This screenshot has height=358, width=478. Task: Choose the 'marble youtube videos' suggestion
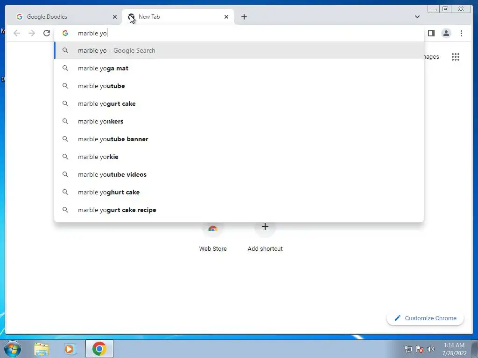(239, 174)
